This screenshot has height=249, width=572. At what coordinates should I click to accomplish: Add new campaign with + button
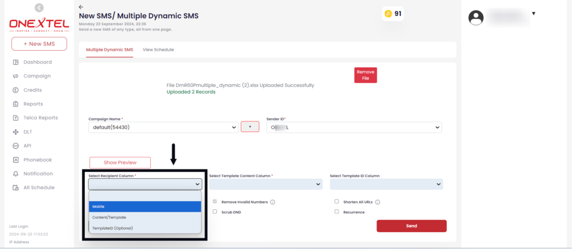pyautogui.click(x=250, y=126)
